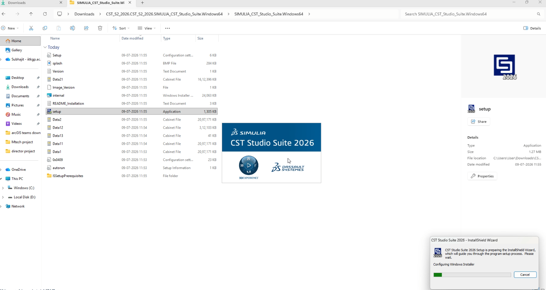Open Music quick access folder
The height and width of the screenshot is (290, 546).
[16, 114]
